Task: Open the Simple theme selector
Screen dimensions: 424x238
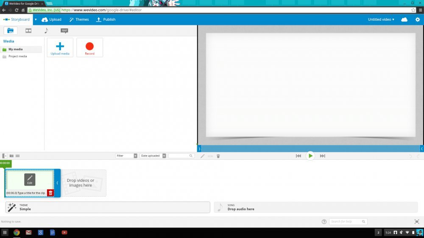Action: pyautogui.click(x=108, y=207)
